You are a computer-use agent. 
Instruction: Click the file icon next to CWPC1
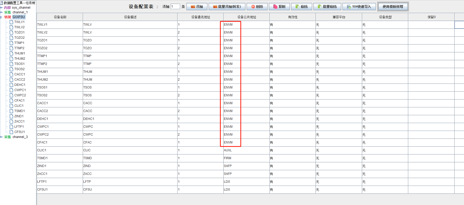click(x=11, y=90)
